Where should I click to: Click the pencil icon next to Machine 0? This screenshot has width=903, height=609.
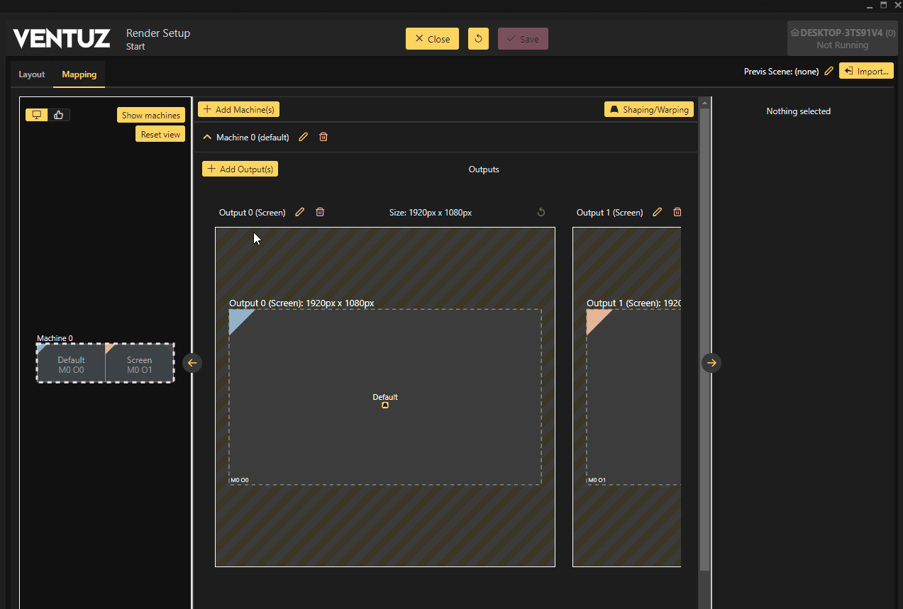(304, 137)
